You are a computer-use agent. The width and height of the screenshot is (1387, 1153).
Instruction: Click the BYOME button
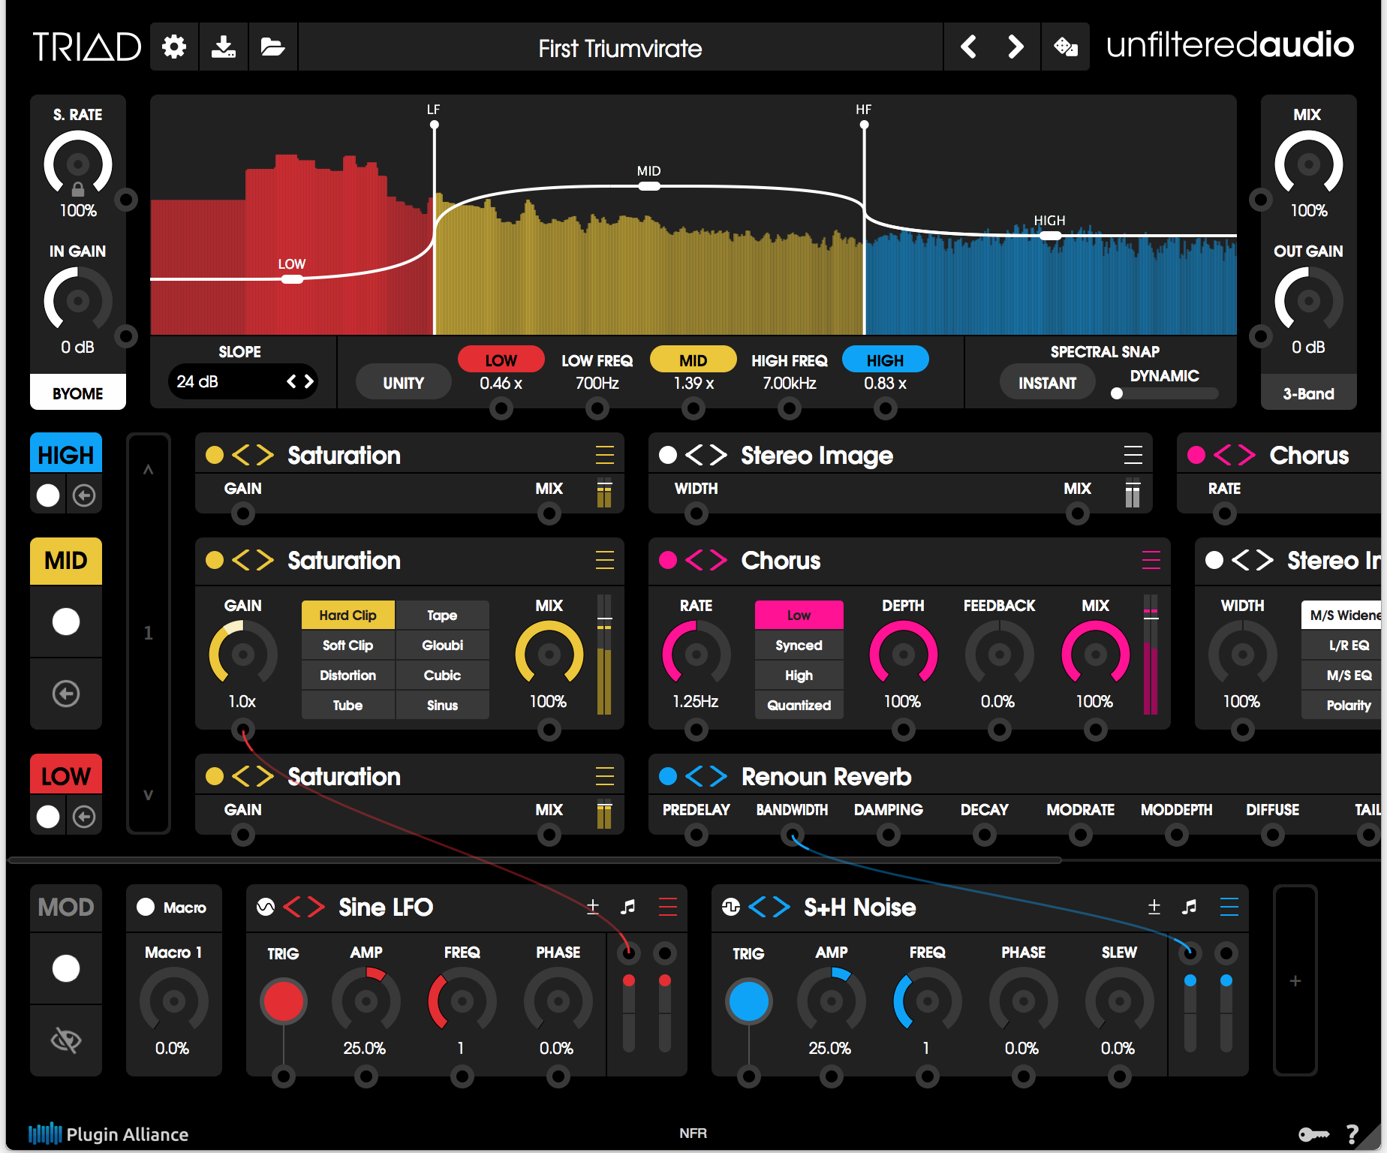(78, 393)
